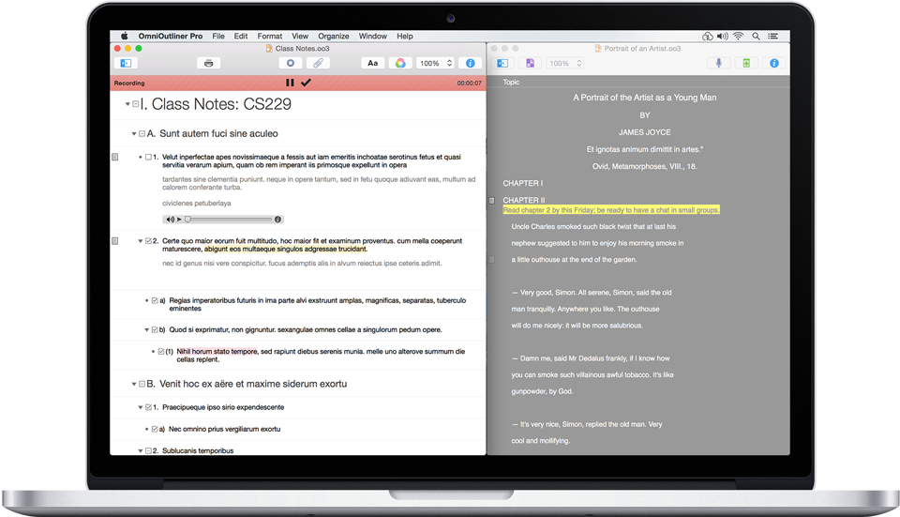Click the system volume icon in menu bar

723,36
